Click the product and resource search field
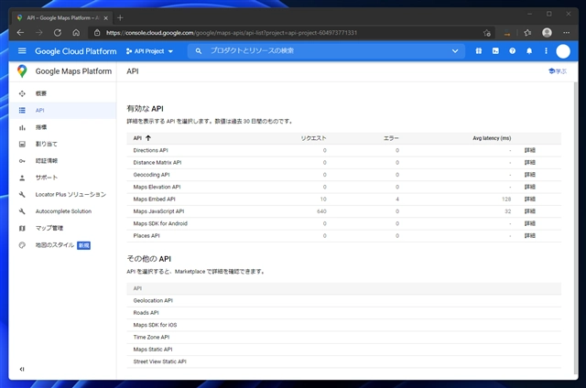586x388 pixels. [325, 50]
